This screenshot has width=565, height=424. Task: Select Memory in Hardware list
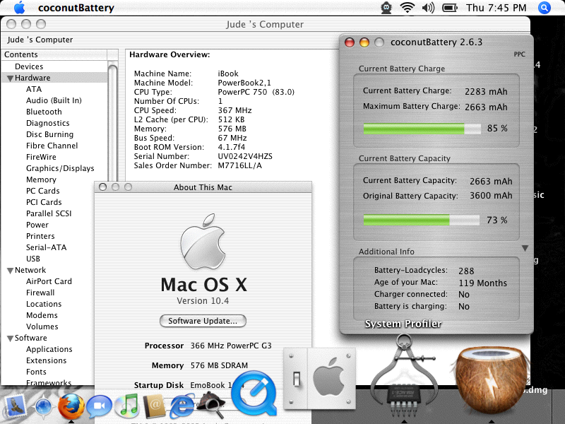coord(41,179)
